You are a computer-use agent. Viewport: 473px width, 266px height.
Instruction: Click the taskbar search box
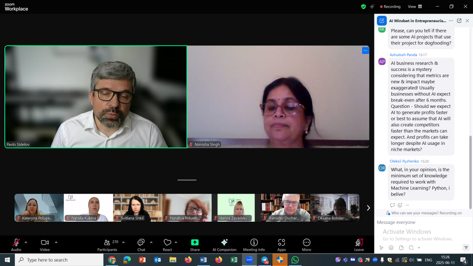(59, 260)
